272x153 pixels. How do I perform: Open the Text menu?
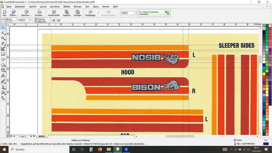pos(87,7)
